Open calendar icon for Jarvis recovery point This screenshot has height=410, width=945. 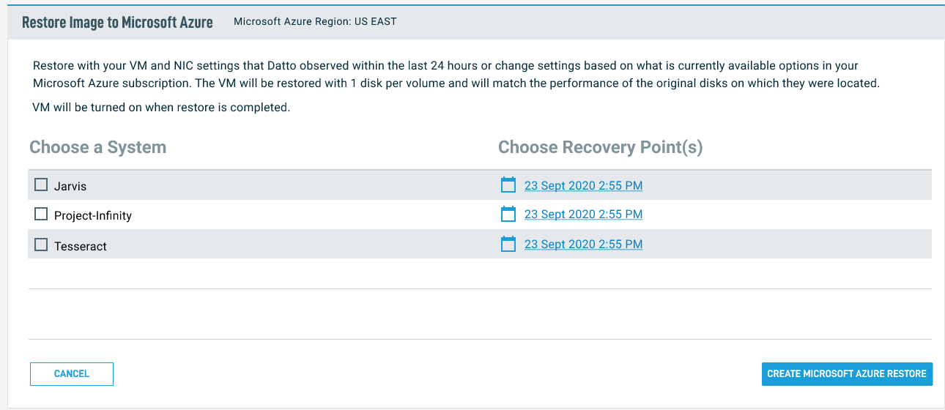[508, 185]
